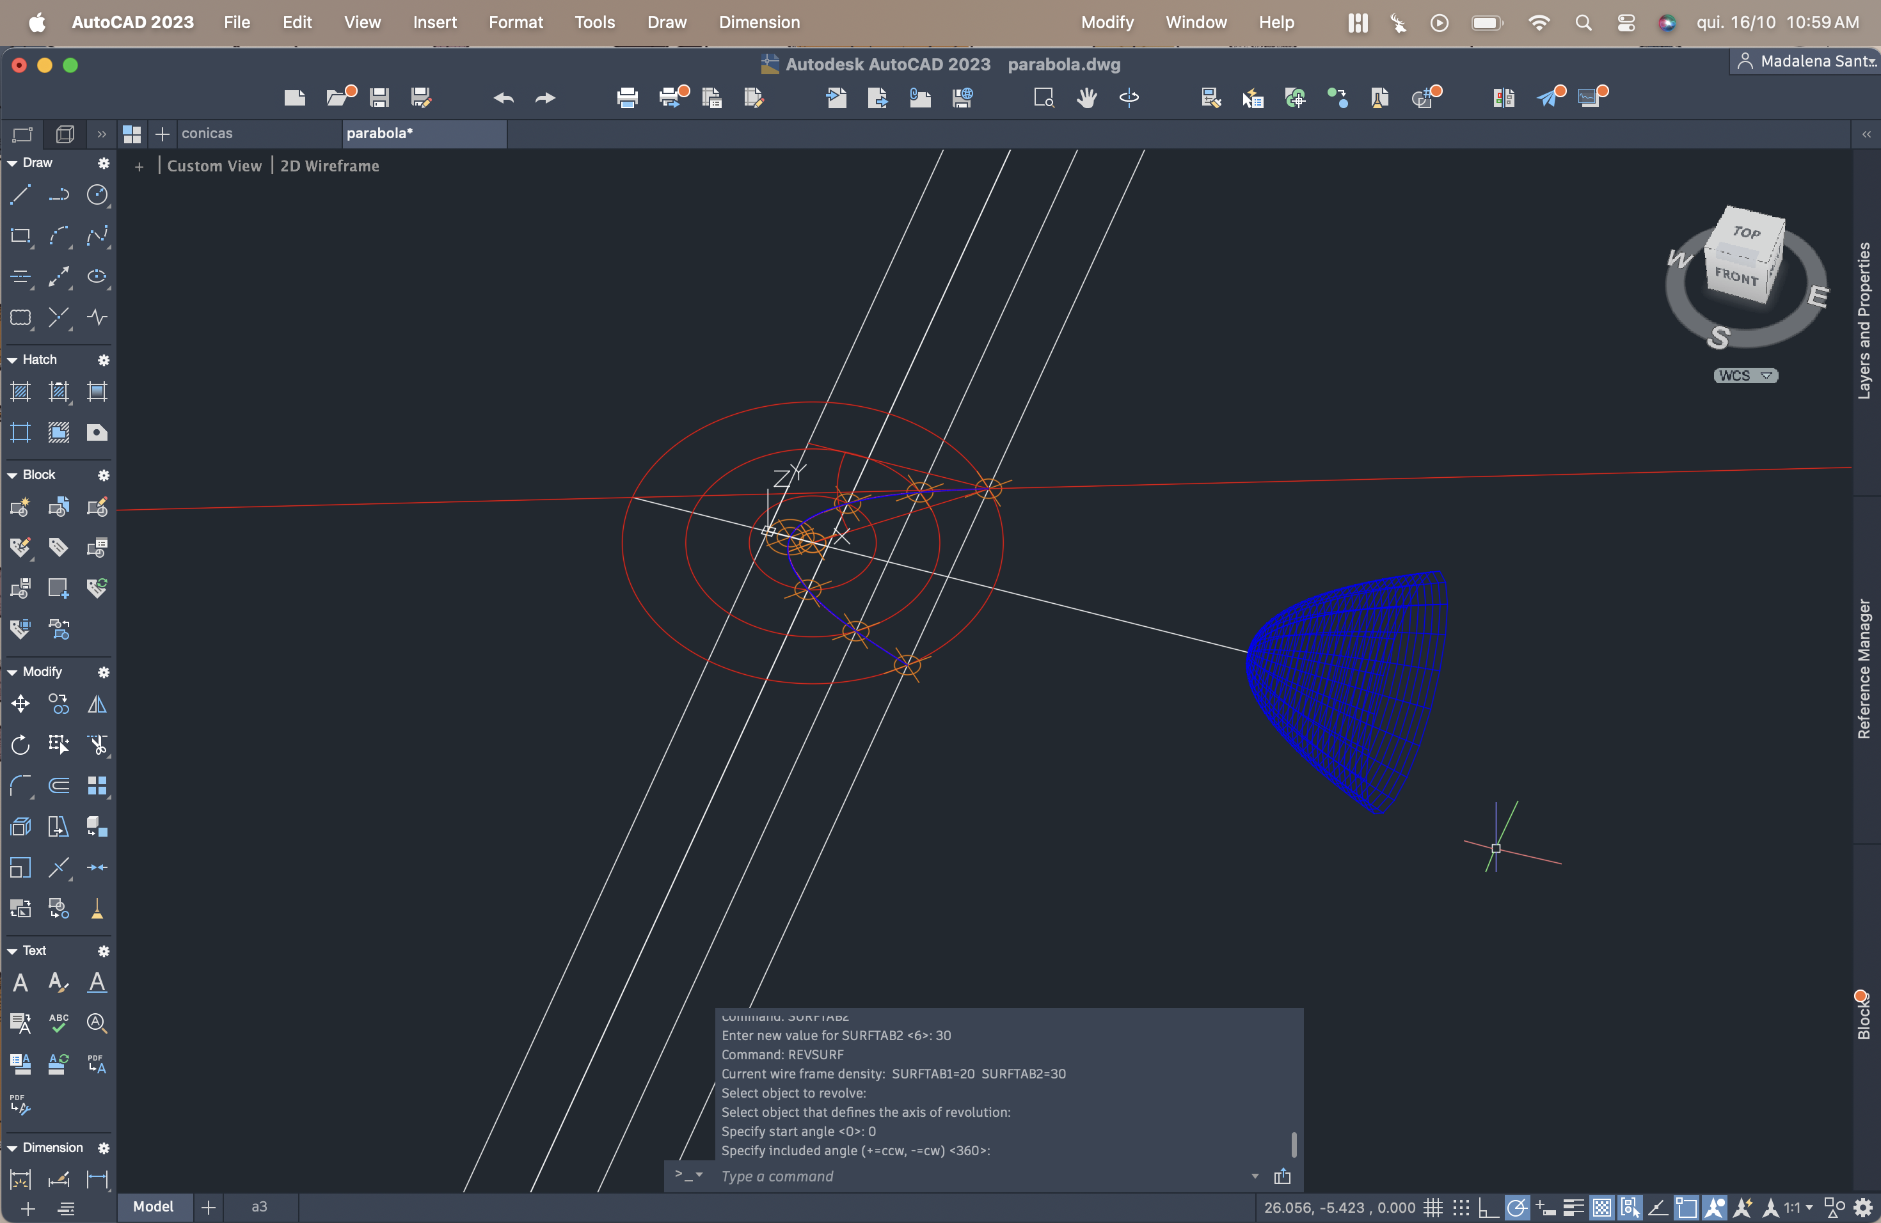
Task: Click the Pan hand icon in toolbar
Action: pyautogui.click(x=1087, y=98)
